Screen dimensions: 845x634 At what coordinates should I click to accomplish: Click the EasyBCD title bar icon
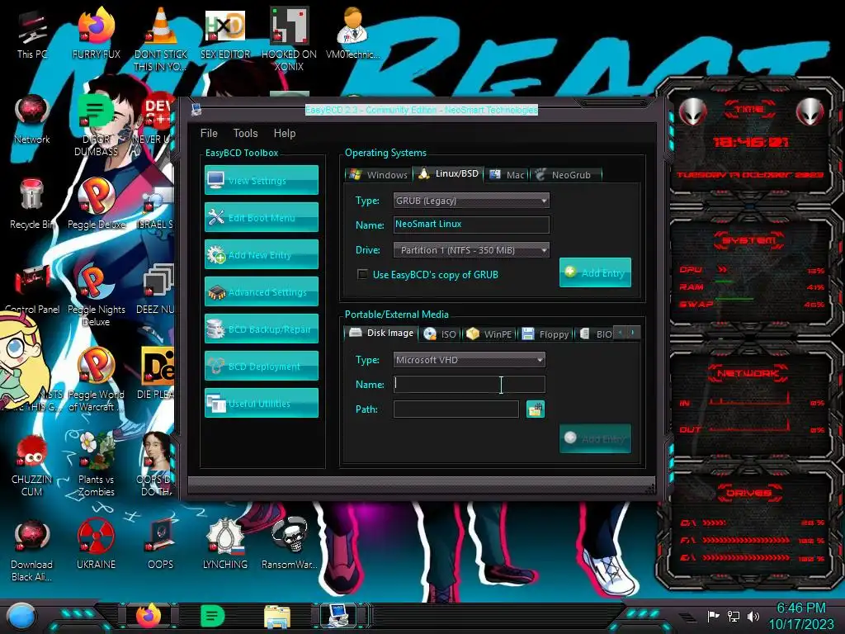(x=196, y=110)
